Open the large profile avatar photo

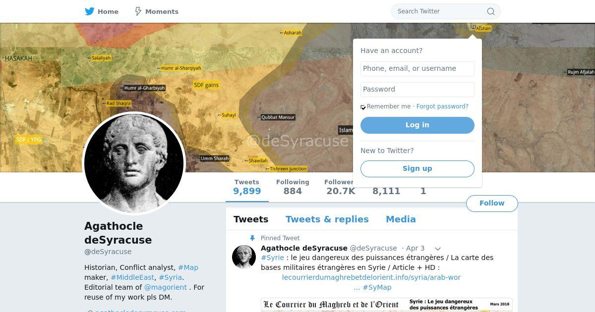point(134,163)
